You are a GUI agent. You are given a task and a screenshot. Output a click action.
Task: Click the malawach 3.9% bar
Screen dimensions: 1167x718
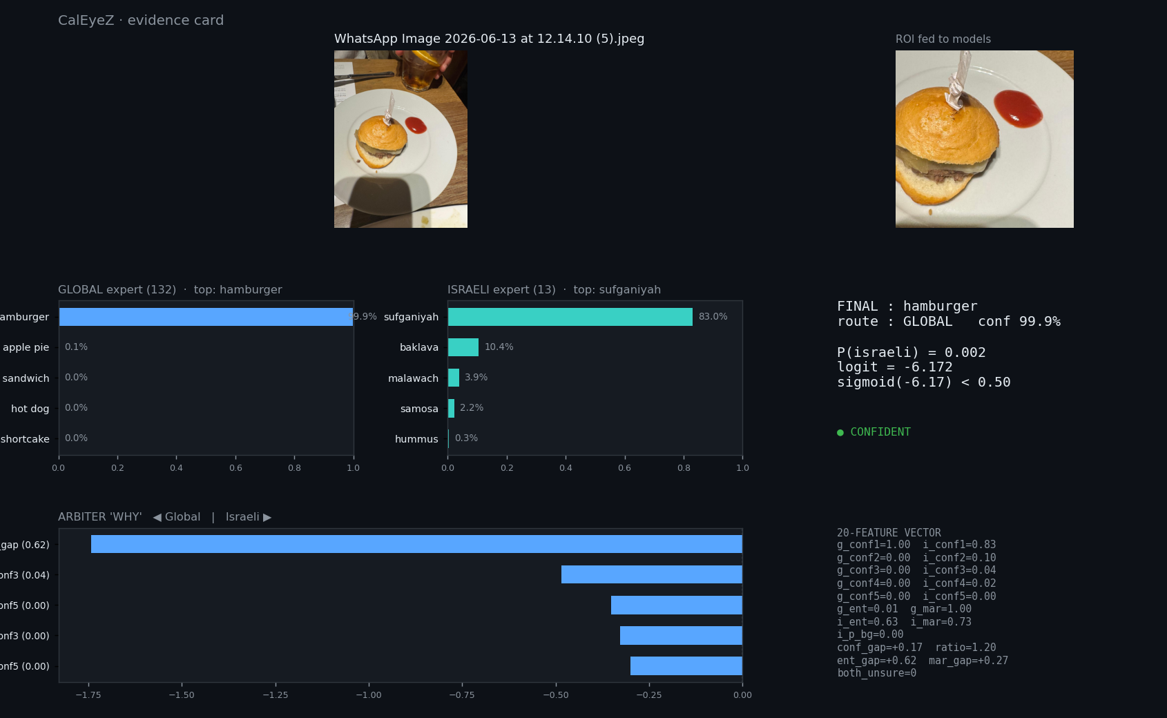click(x=454, y=378)
